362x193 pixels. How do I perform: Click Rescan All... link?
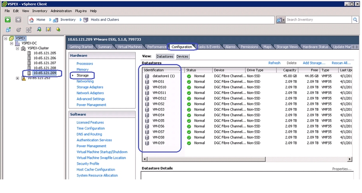(341, 63)
